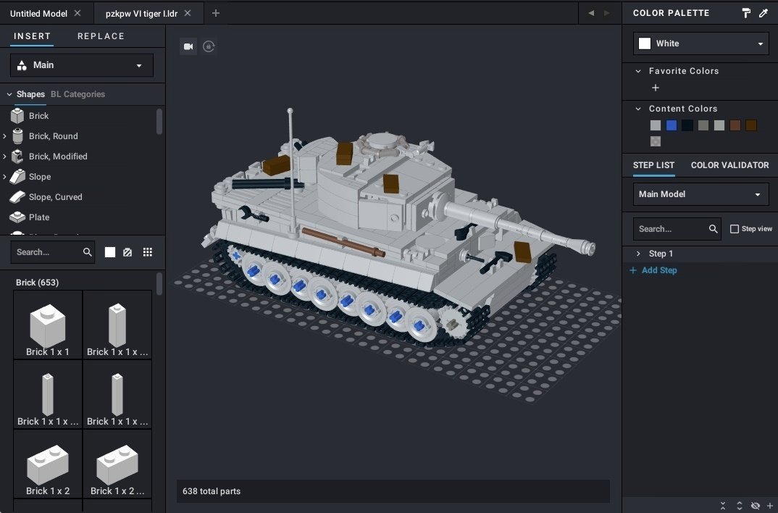Click the camera lock rotation icon
This screenshot has width=778, height=513.
click(x=209, y=46)
